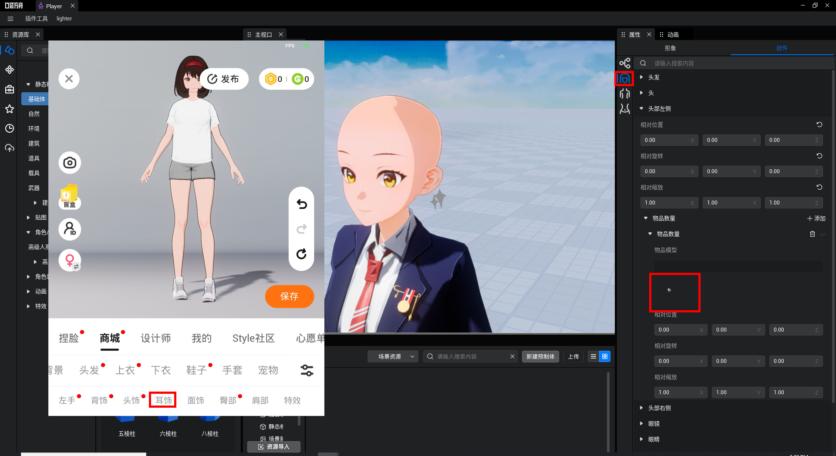Expand the 头部右侧 section
The width and height of the screenshot is (836, 456).
coord(641,408)
